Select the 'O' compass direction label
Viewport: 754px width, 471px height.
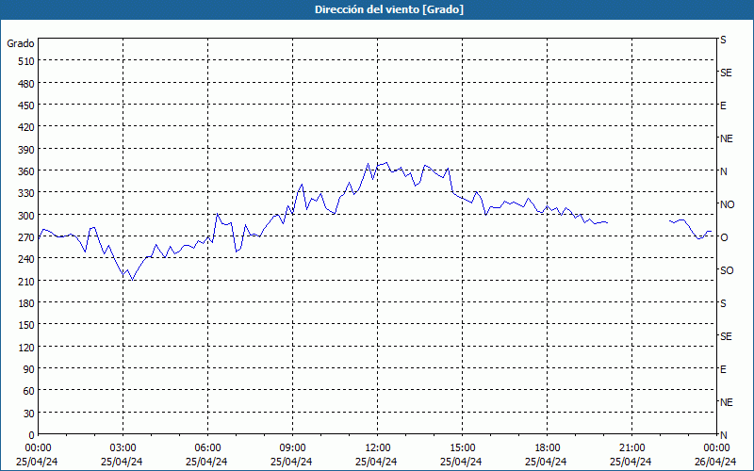[724, 237]
